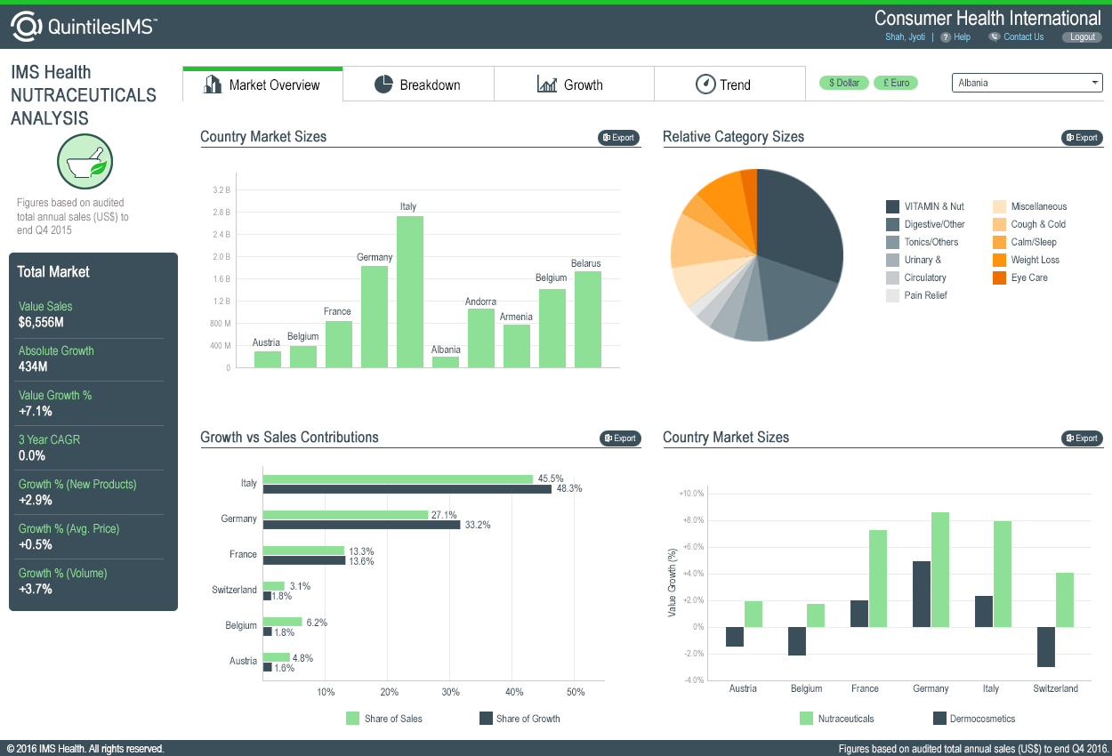Click the Nutraceuticals legend swatch

[x=807, y=719]
